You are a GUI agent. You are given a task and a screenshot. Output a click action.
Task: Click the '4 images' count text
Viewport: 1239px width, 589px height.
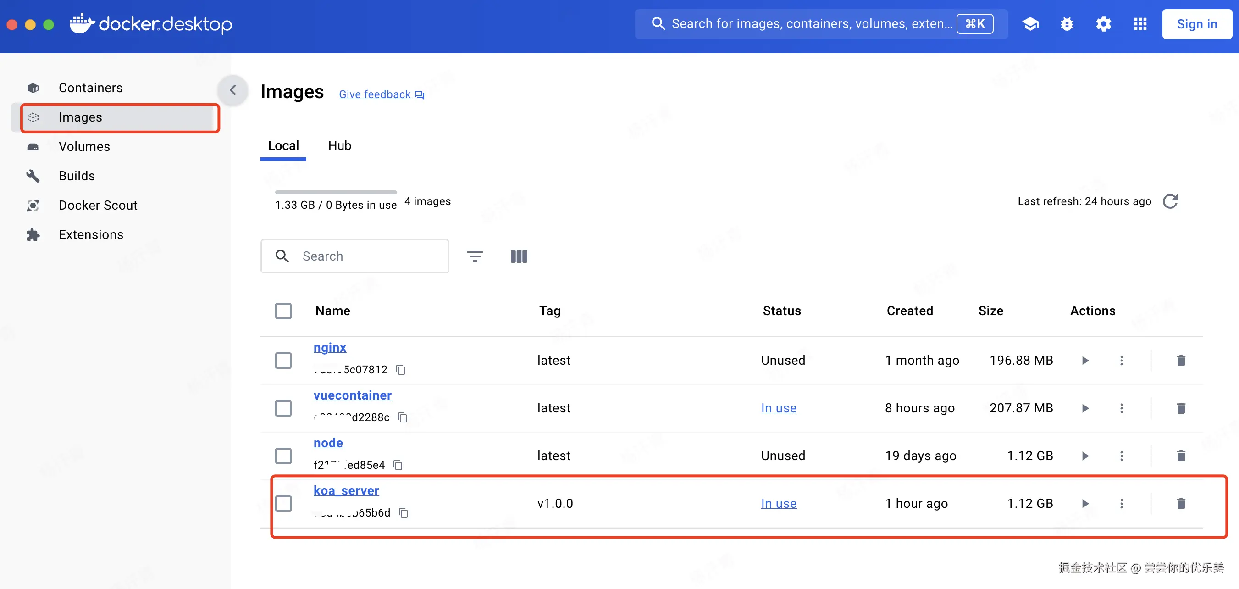pos(427,201)
